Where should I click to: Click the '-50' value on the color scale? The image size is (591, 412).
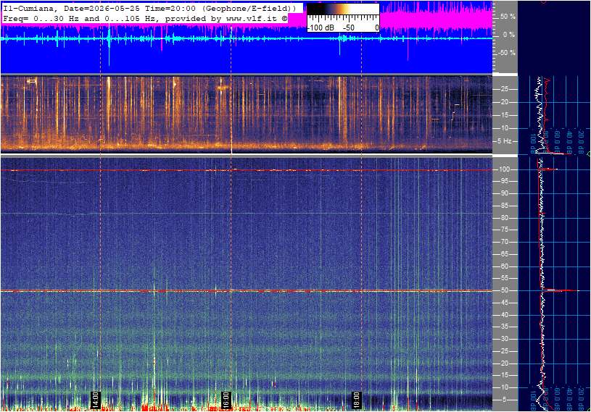coord(349,28)
